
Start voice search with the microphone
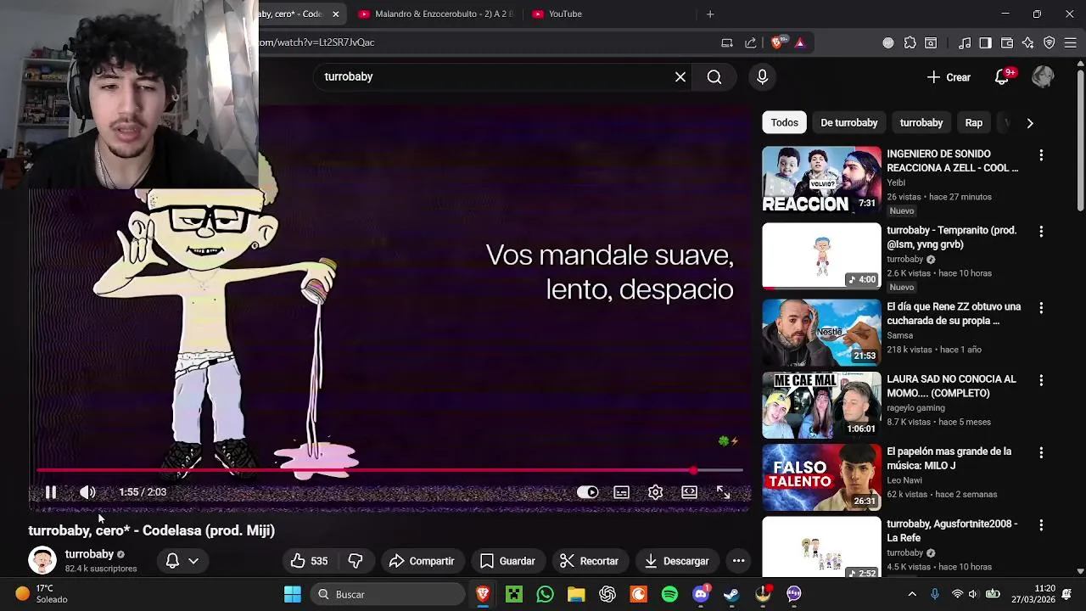(x=762, y=77)
